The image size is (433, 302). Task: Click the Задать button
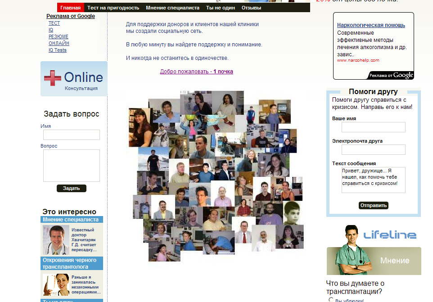click(x=72, y=188)
